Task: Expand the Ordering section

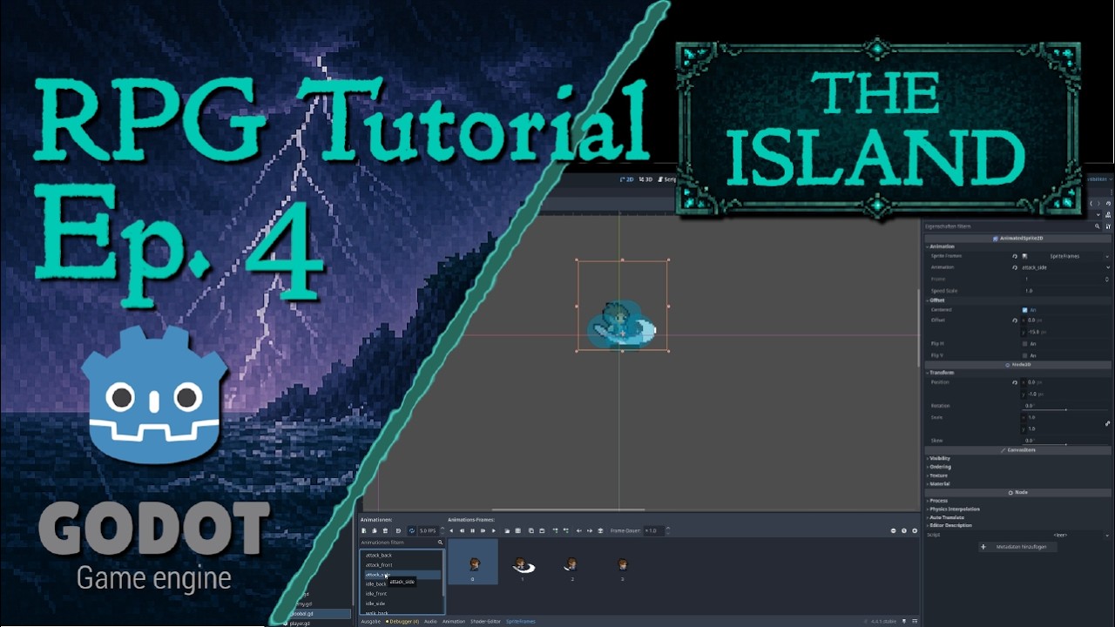Action: [x=938, y=467]
